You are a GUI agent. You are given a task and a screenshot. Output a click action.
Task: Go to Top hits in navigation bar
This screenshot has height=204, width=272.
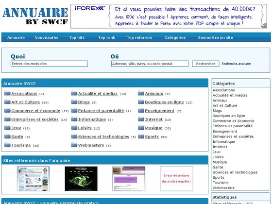77,37
